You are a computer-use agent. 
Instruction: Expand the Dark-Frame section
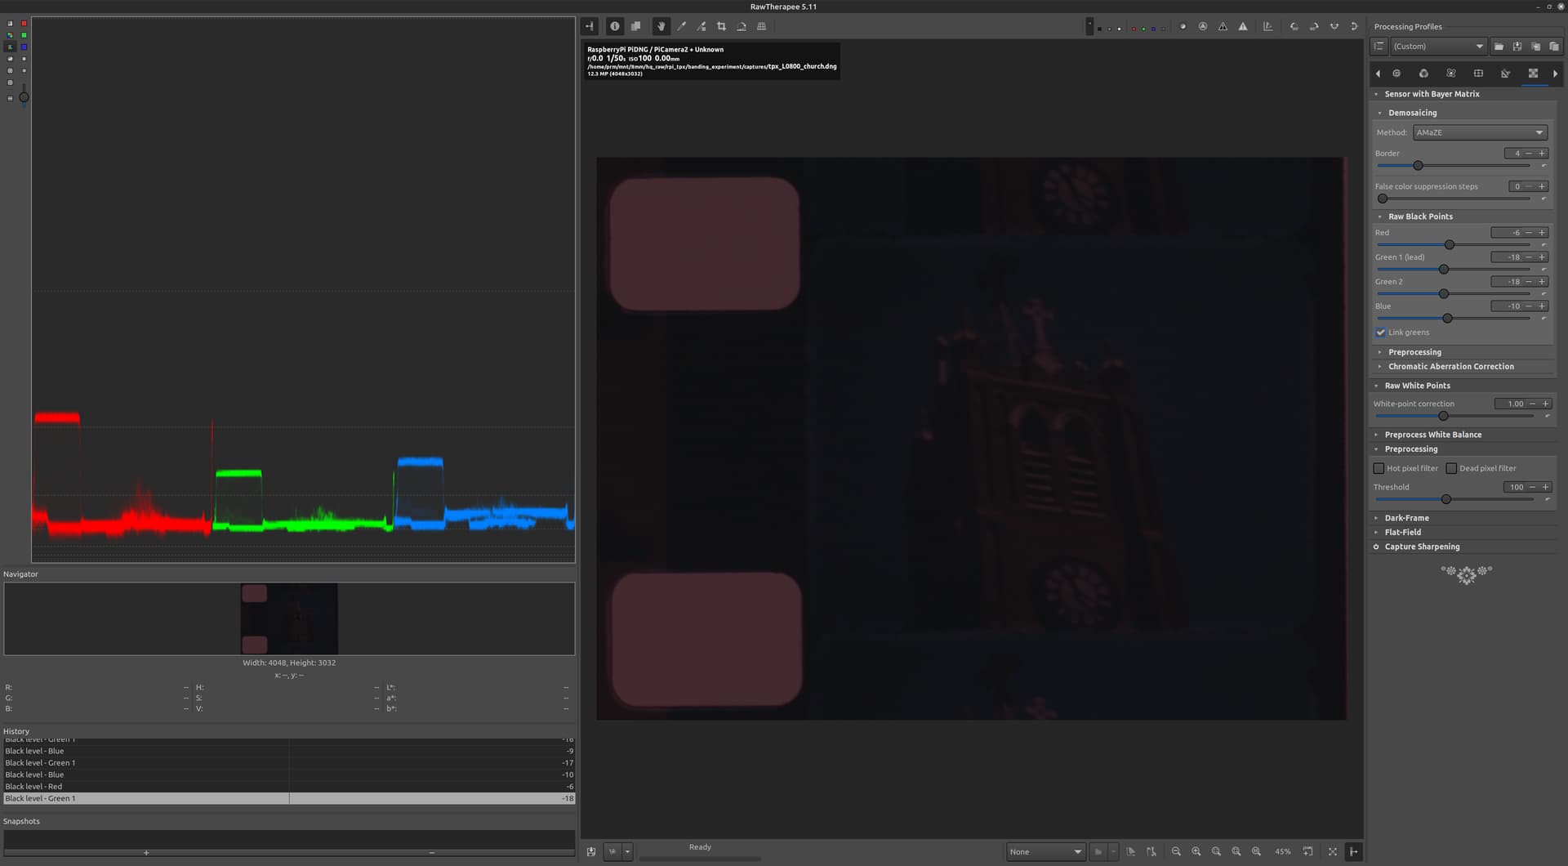pos(1406,518)
